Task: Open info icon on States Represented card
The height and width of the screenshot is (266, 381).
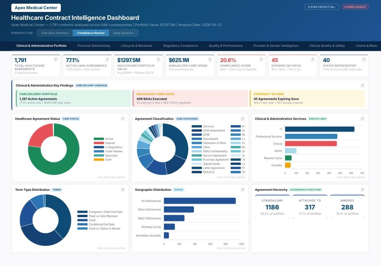Action: (x=364, y=59)
